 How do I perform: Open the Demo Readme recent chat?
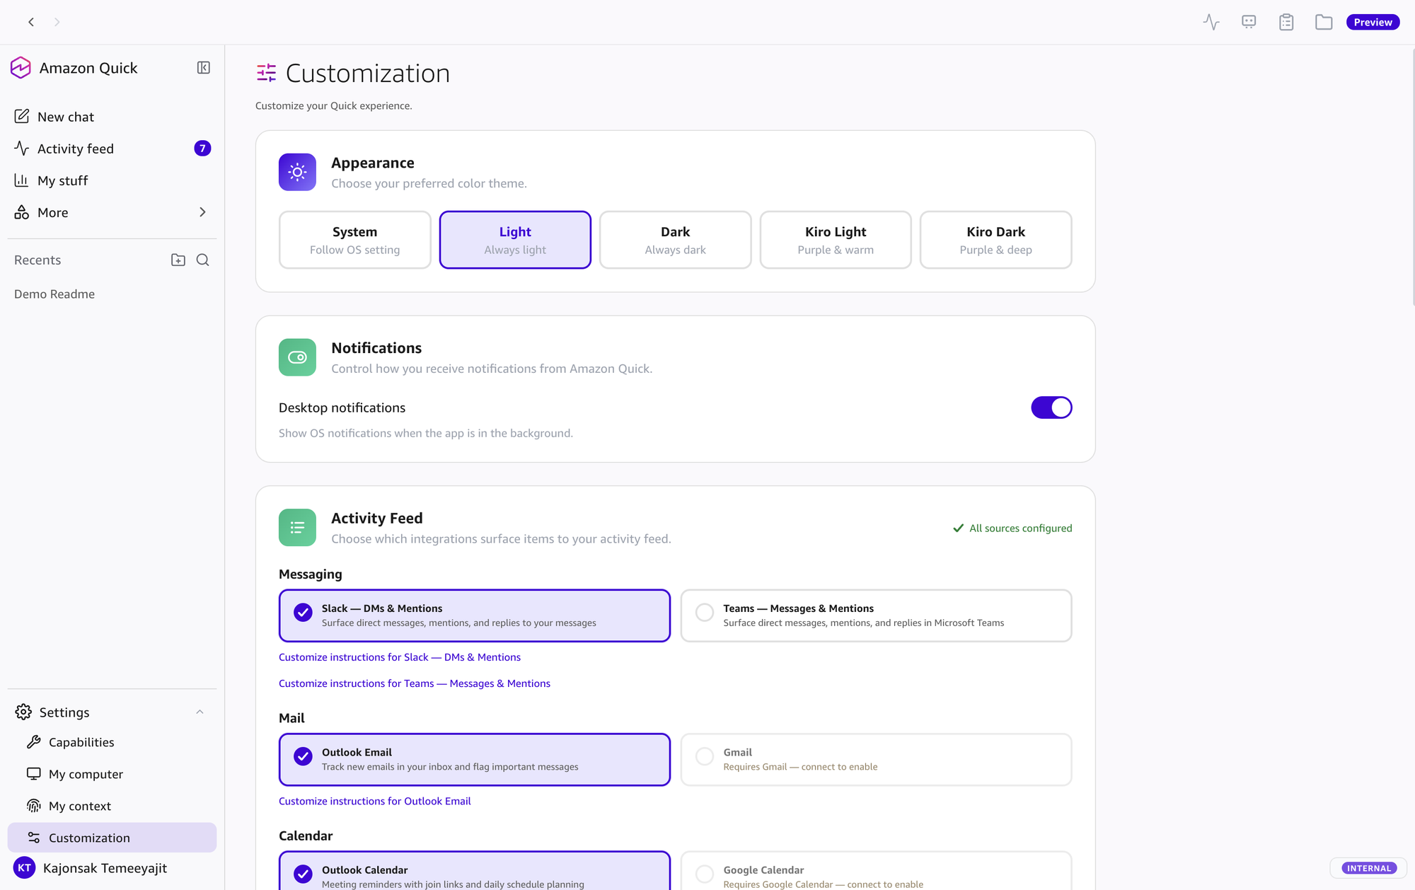pos(54,294)
